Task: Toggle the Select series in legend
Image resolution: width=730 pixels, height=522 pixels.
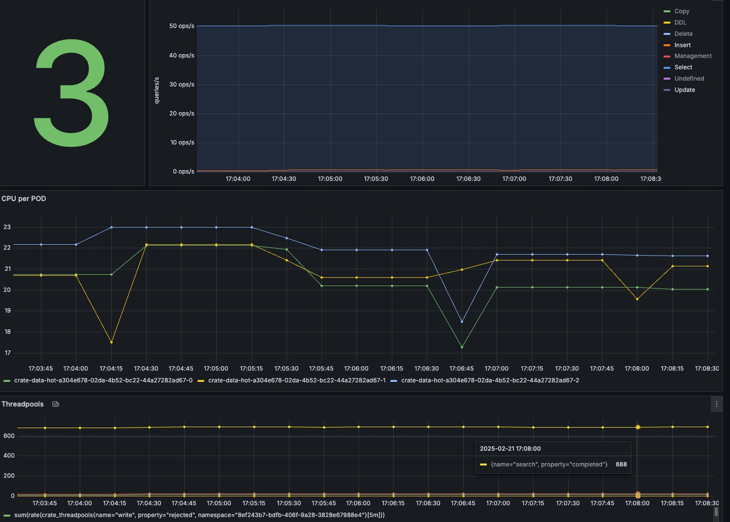Action: point(683,67)
